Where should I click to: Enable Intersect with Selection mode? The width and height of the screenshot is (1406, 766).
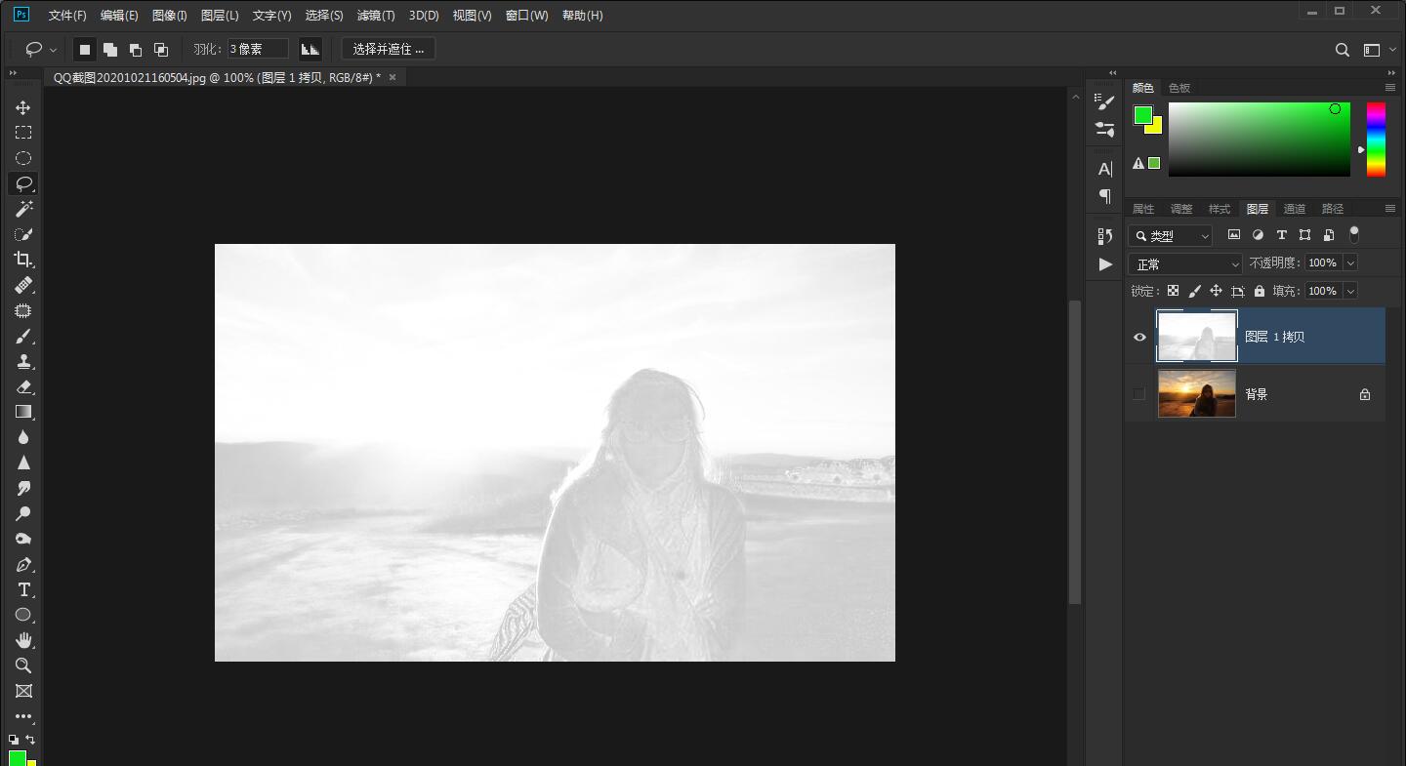click(161, 49)
